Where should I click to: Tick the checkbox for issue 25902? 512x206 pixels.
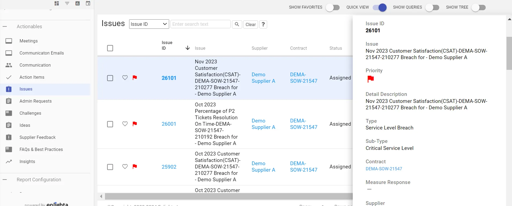coord(110,167)
